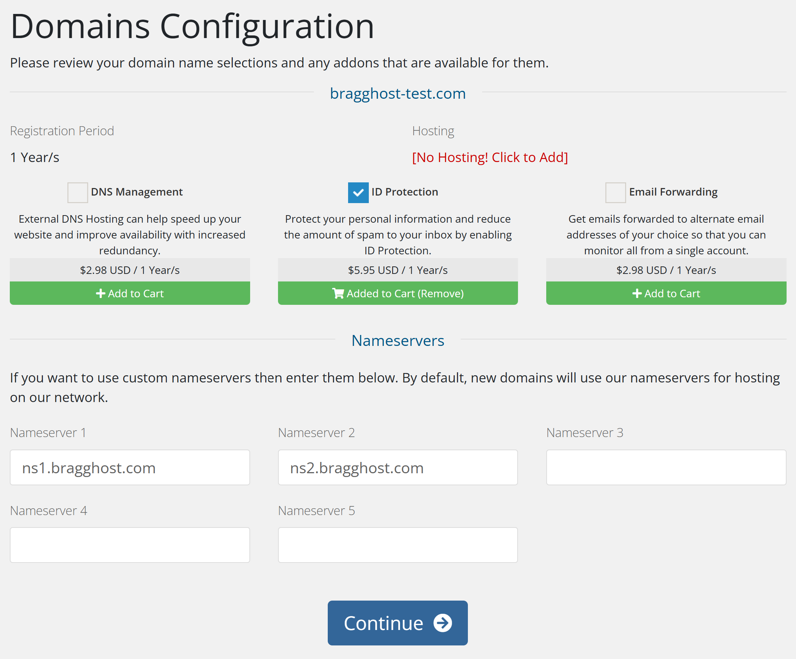Click the DNS Management label text

[136, 192]
